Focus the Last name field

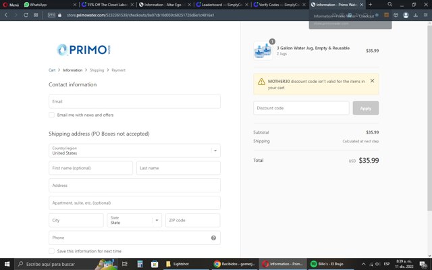point(178,168)
